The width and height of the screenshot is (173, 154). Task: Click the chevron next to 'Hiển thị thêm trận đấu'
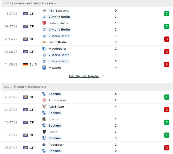102,76
